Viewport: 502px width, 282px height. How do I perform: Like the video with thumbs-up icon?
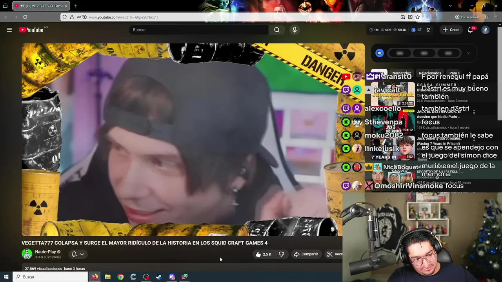(x=258, y=254)
